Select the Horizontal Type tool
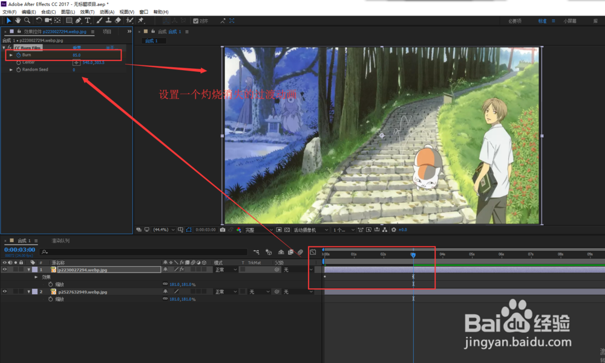Viewport: 605px width, 363px height. pyautogui.click(x=88, y=21)
